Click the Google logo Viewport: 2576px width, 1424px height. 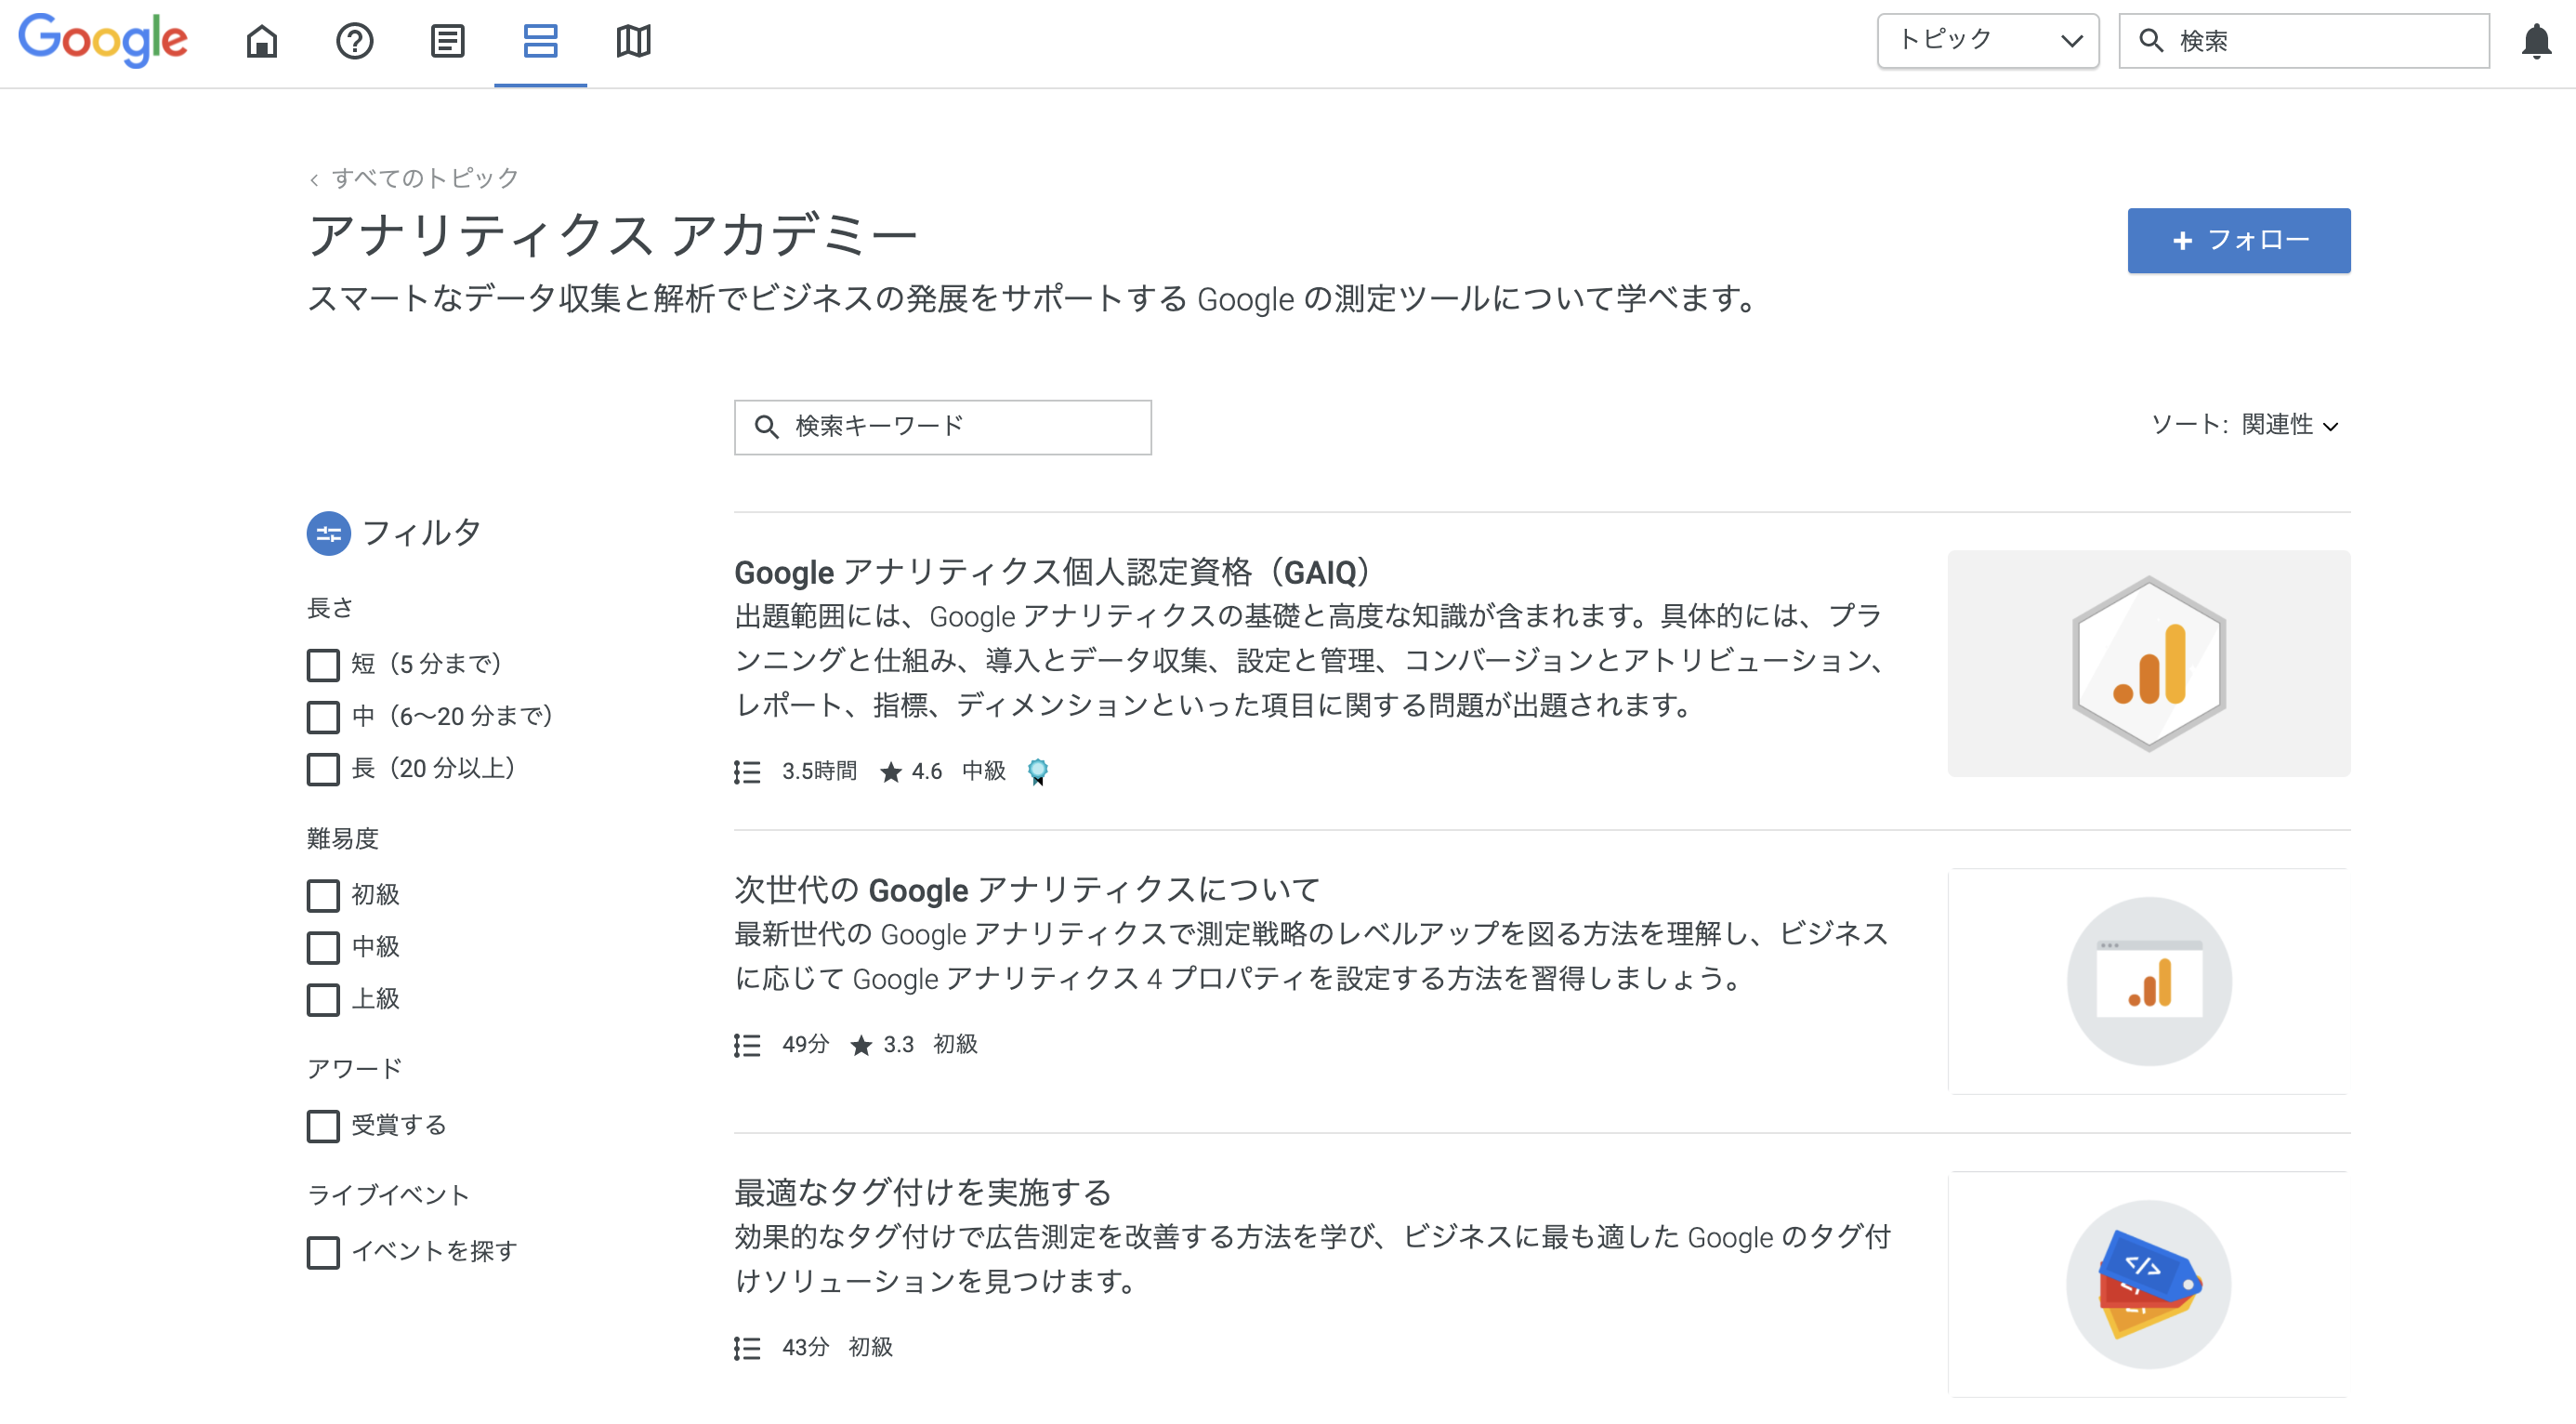(x=103, y=41)
